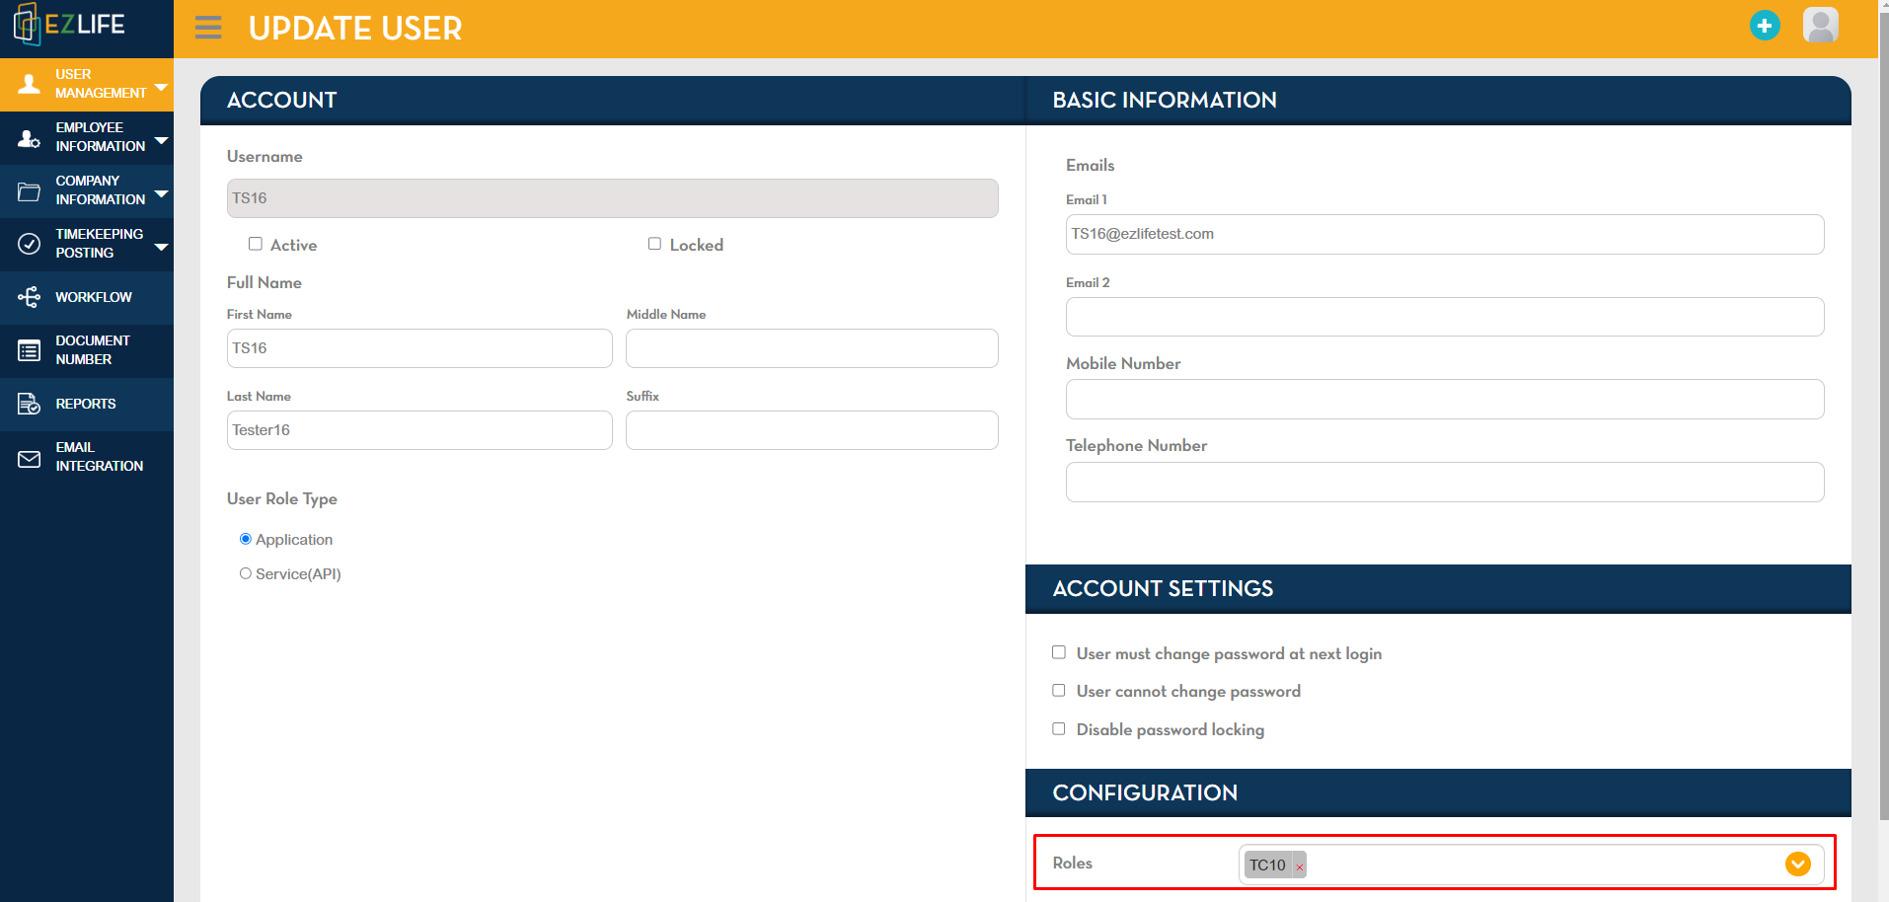1889x902 pixels.
Task: Check 'User must change password at next login'
Action: click(1059, 652)
